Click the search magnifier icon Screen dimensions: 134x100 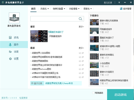point(80,19)
